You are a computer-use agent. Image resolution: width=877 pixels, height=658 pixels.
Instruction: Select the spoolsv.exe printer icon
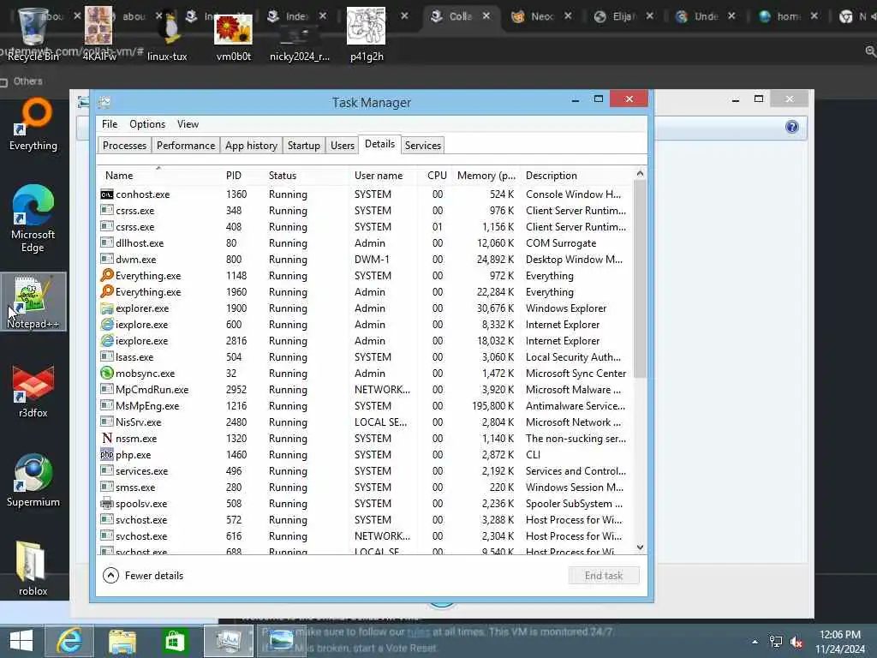(x=107, y=503)
